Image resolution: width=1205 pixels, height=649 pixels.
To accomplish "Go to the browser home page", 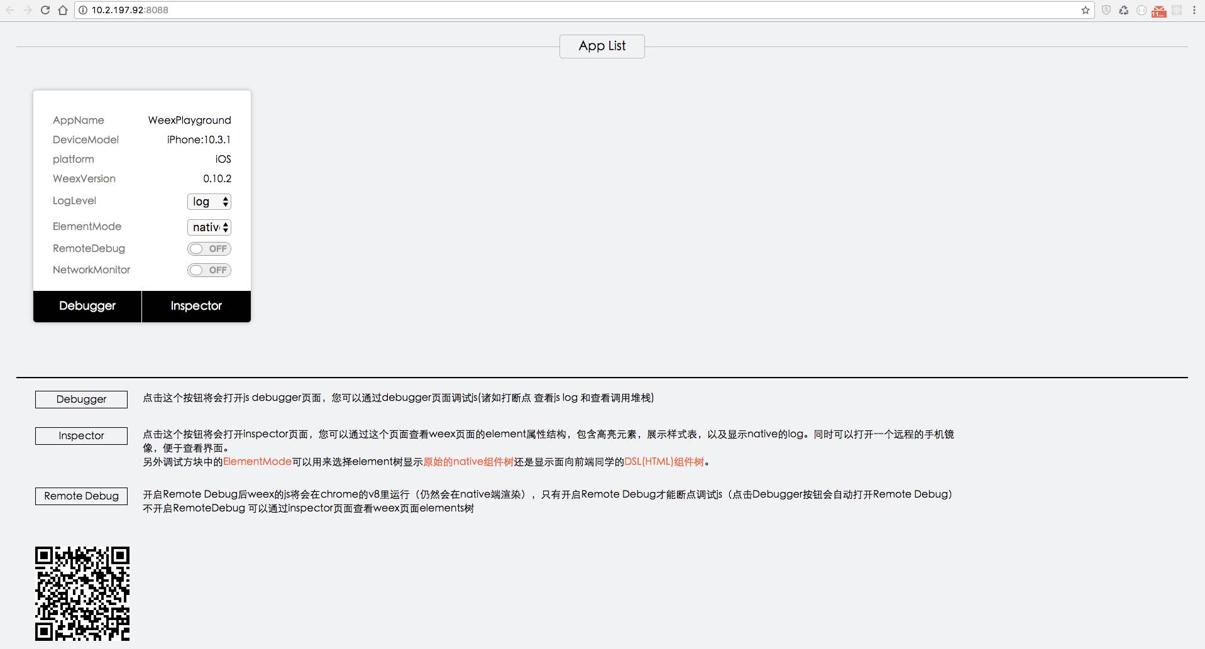I will tap(63, 10).
